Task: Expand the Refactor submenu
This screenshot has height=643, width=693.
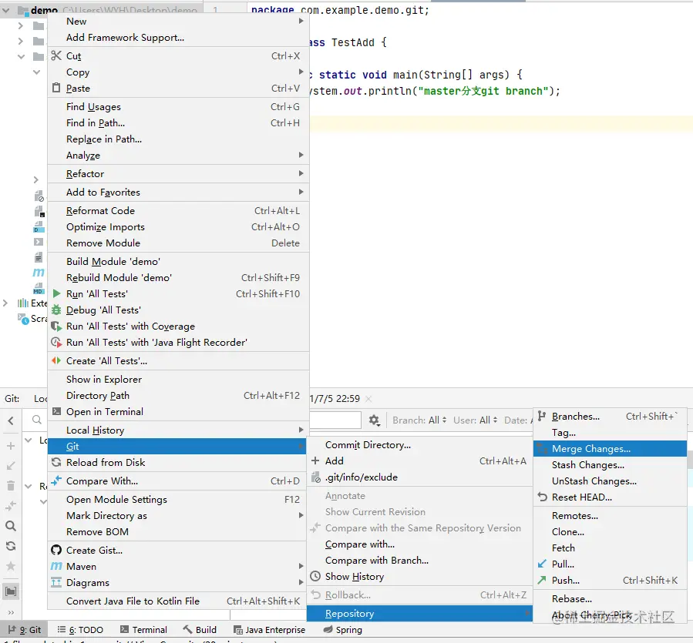Action: coord(301,173)
